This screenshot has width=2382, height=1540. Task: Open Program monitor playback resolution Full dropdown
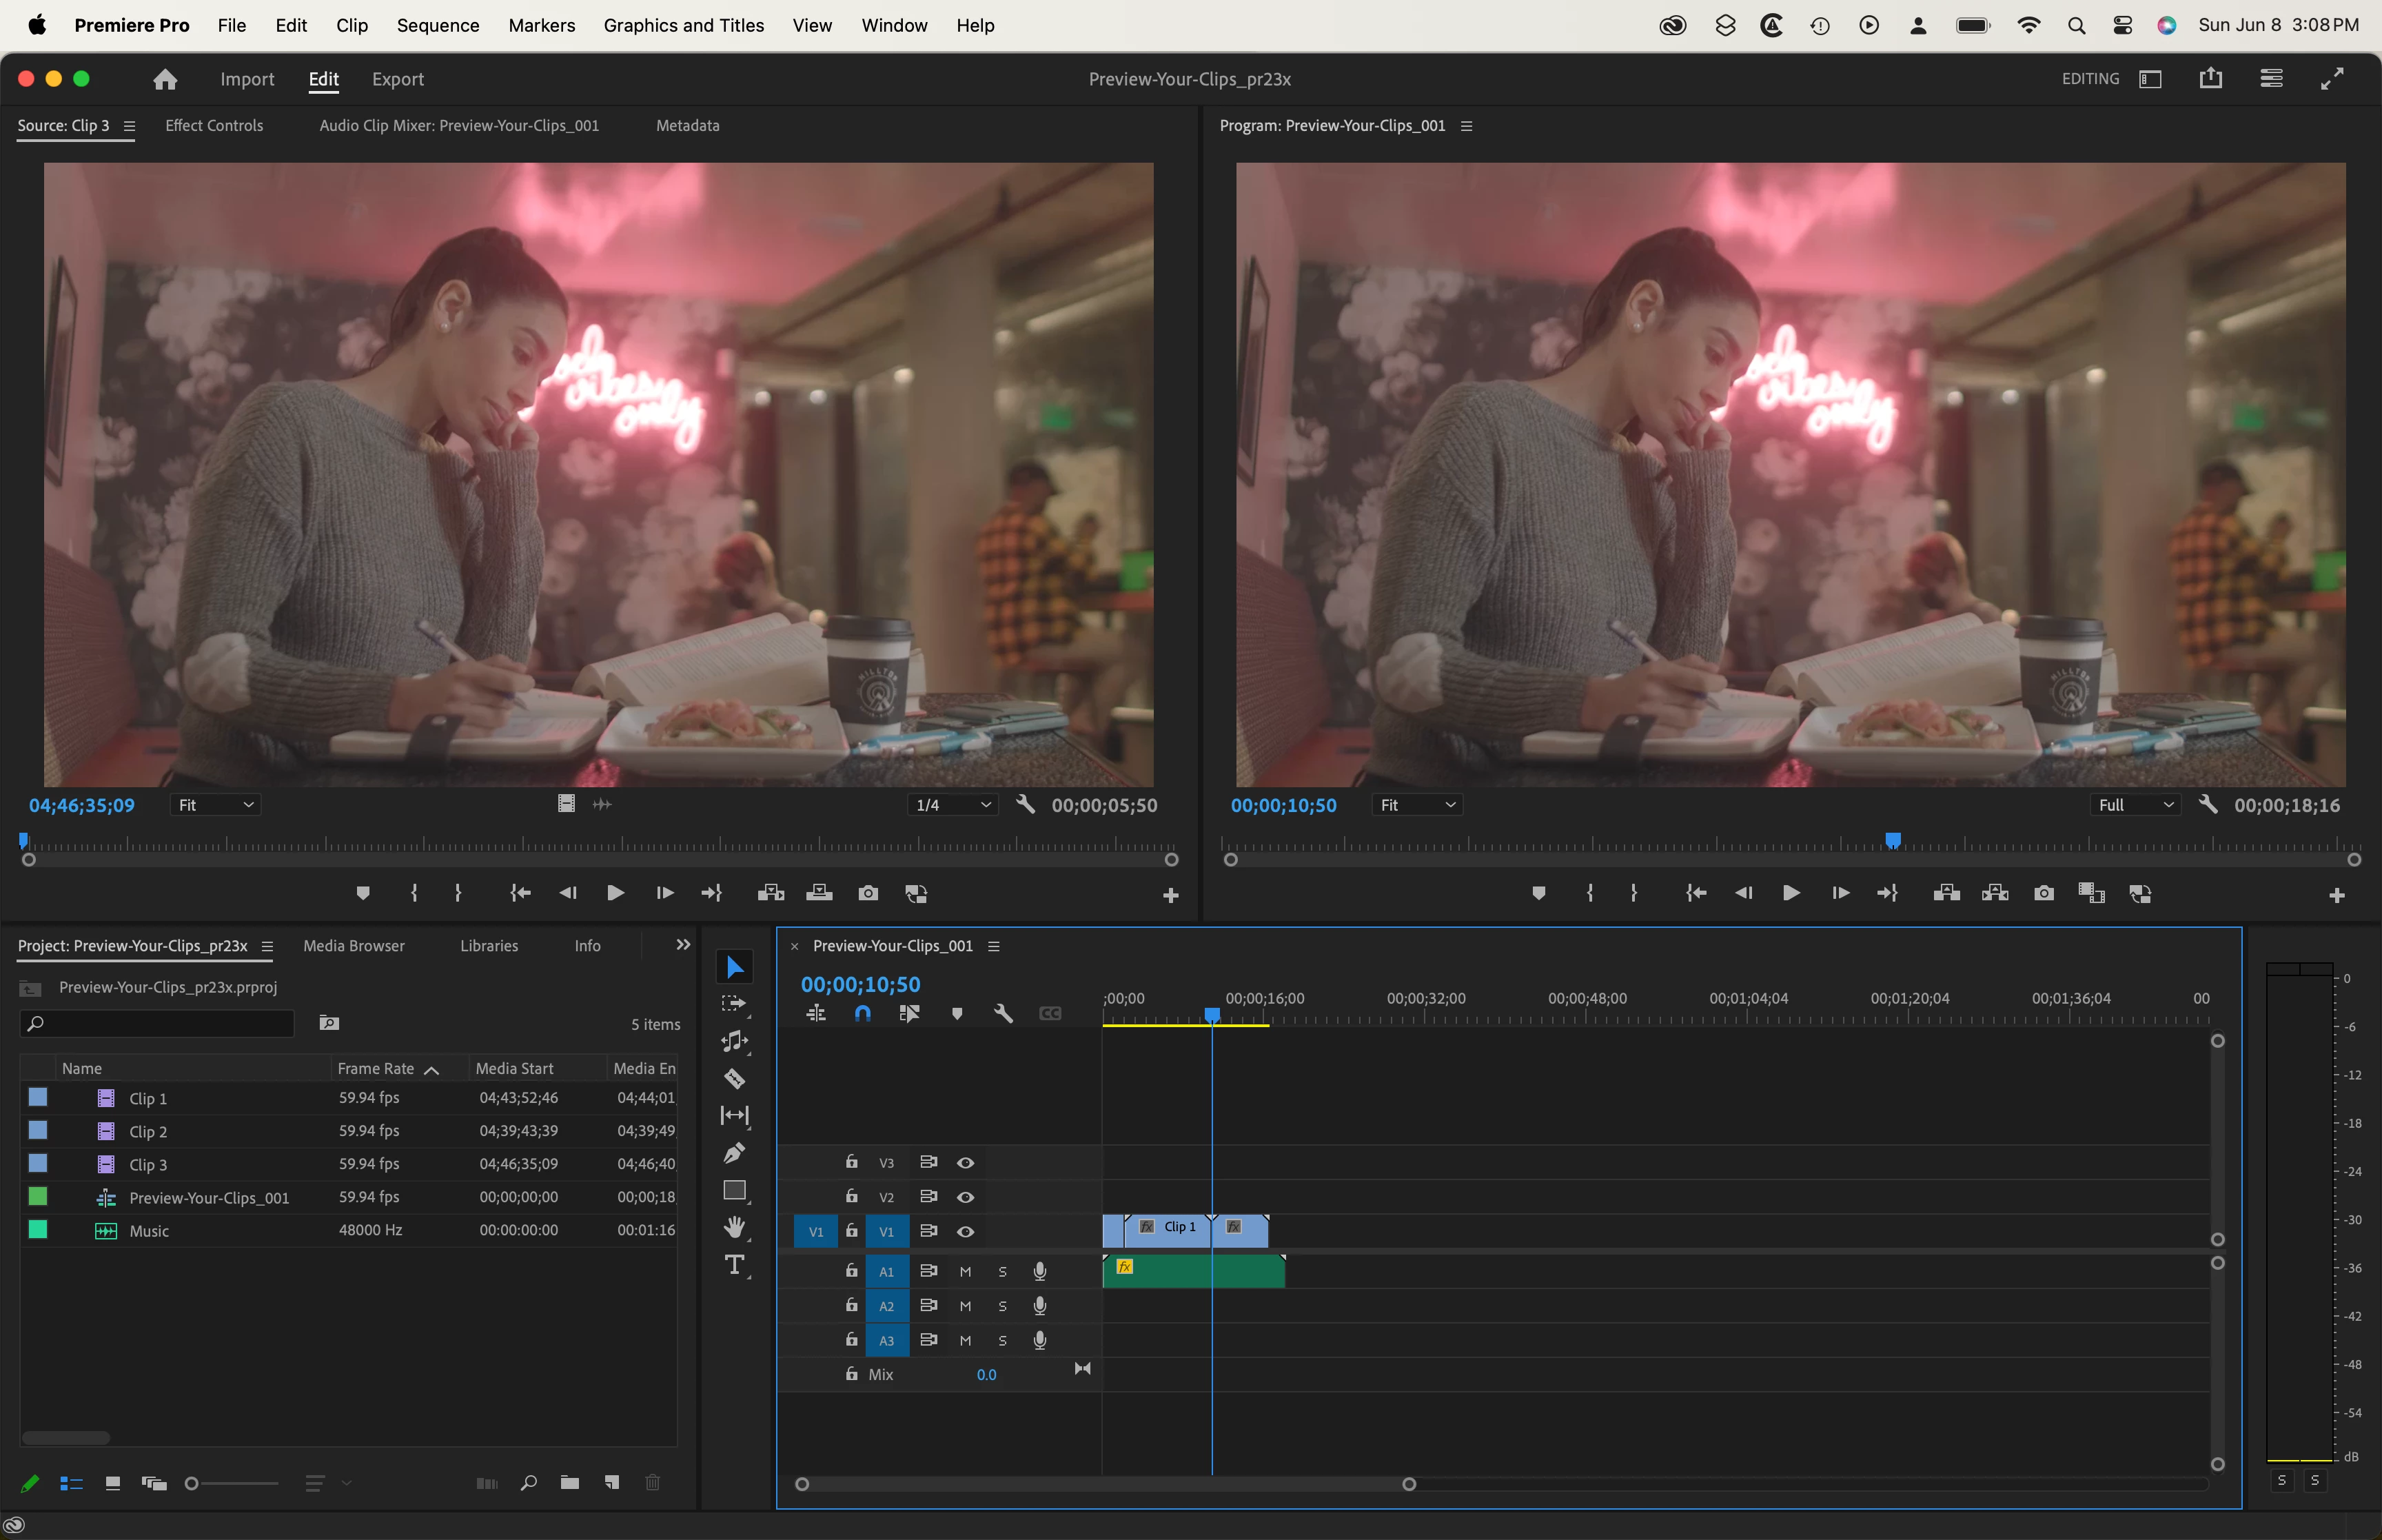(x=2136, y=805)
